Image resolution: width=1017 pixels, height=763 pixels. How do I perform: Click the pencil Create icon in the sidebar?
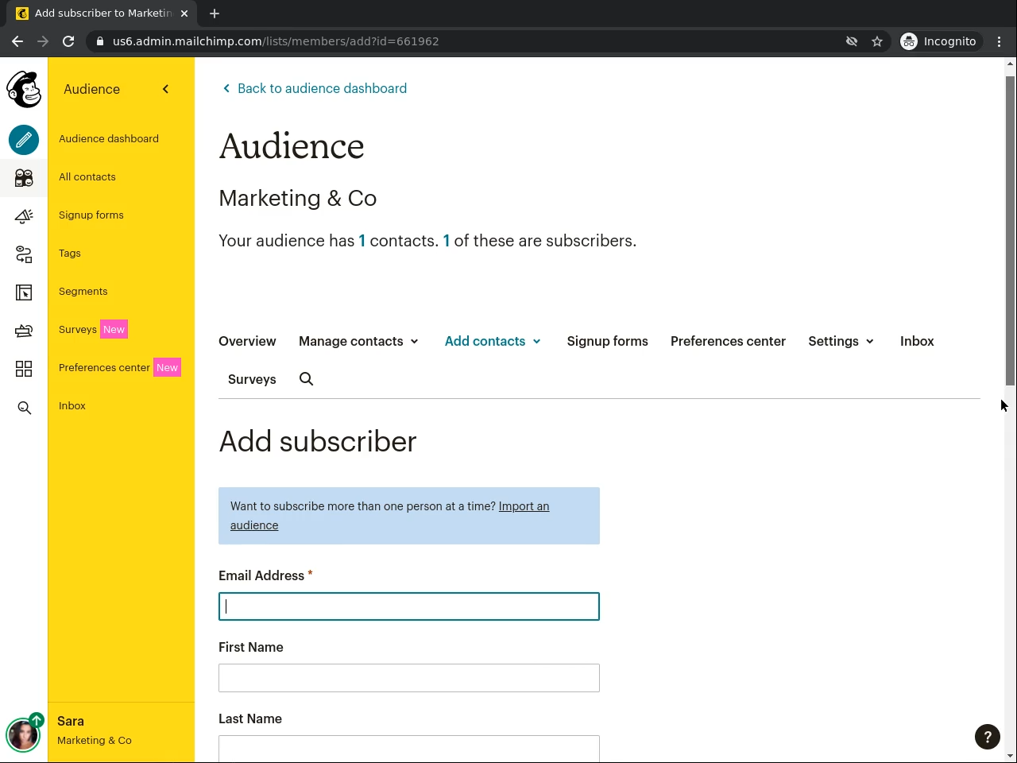point(24,140)
